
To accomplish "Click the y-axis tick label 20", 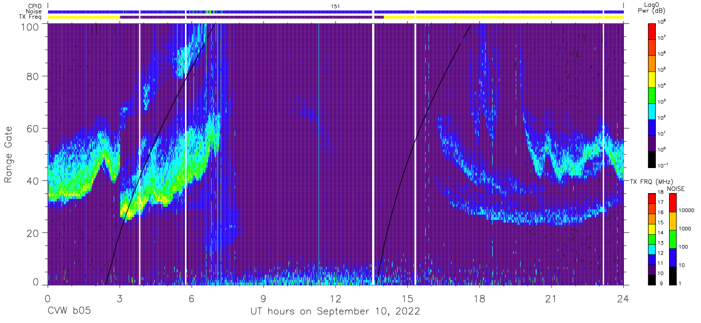I will 34,233.
